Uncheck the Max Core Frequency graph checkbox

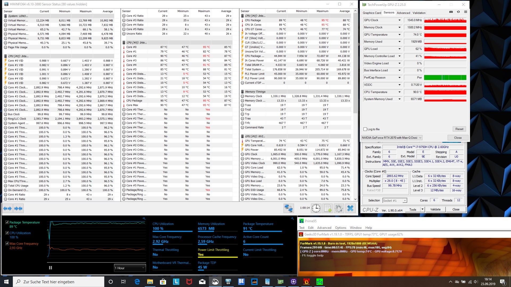[7, 243]
